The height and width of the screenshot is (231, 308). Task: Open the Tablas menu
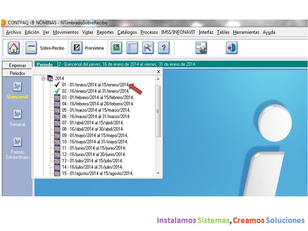pos(223,32)
